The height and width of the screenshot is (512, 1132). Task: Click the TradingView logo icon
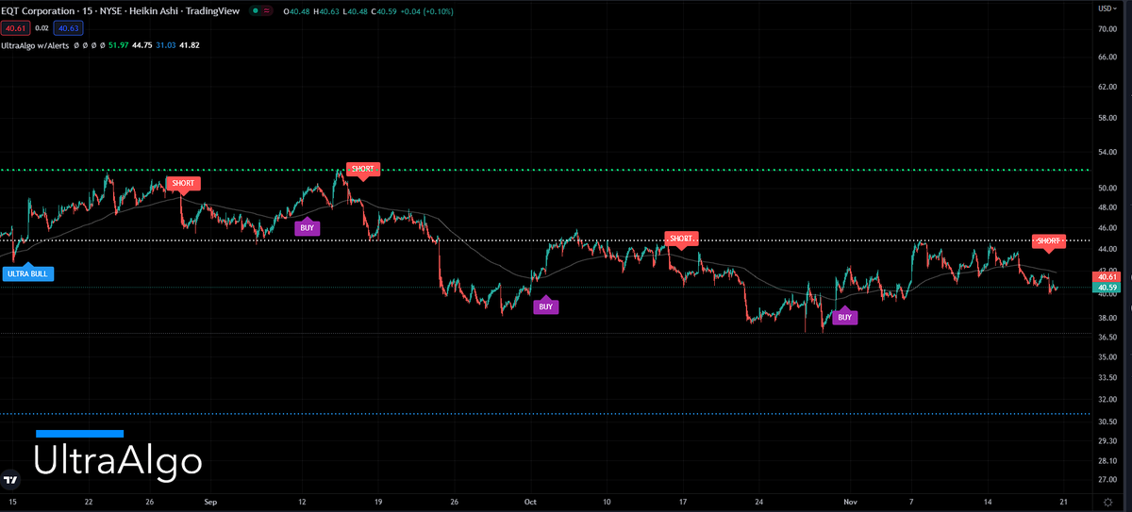pos(10,480)
